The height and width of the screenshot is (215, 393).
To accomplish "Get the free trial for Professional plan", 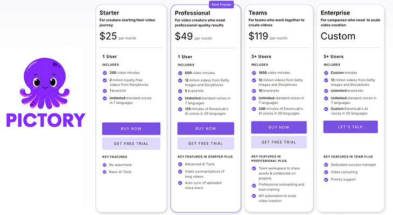I will point(206,144).
